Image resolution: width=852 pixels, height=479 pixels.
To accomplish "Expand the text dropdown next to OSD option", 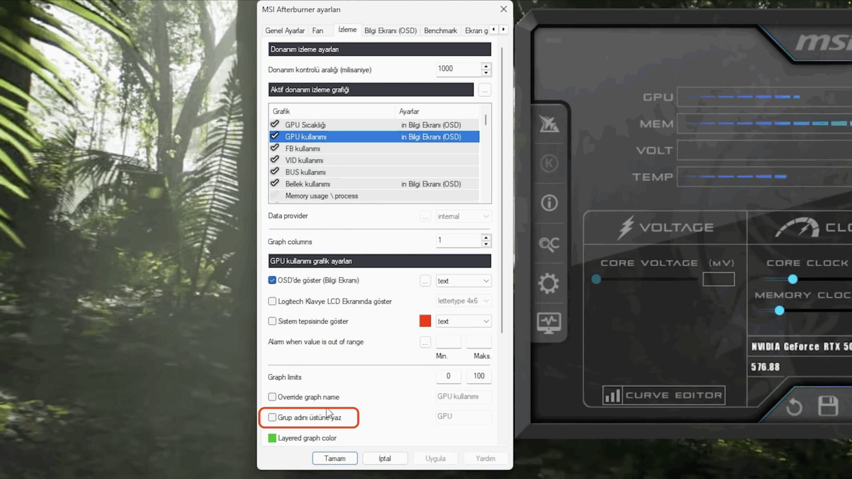I will (x=463, y=281).
